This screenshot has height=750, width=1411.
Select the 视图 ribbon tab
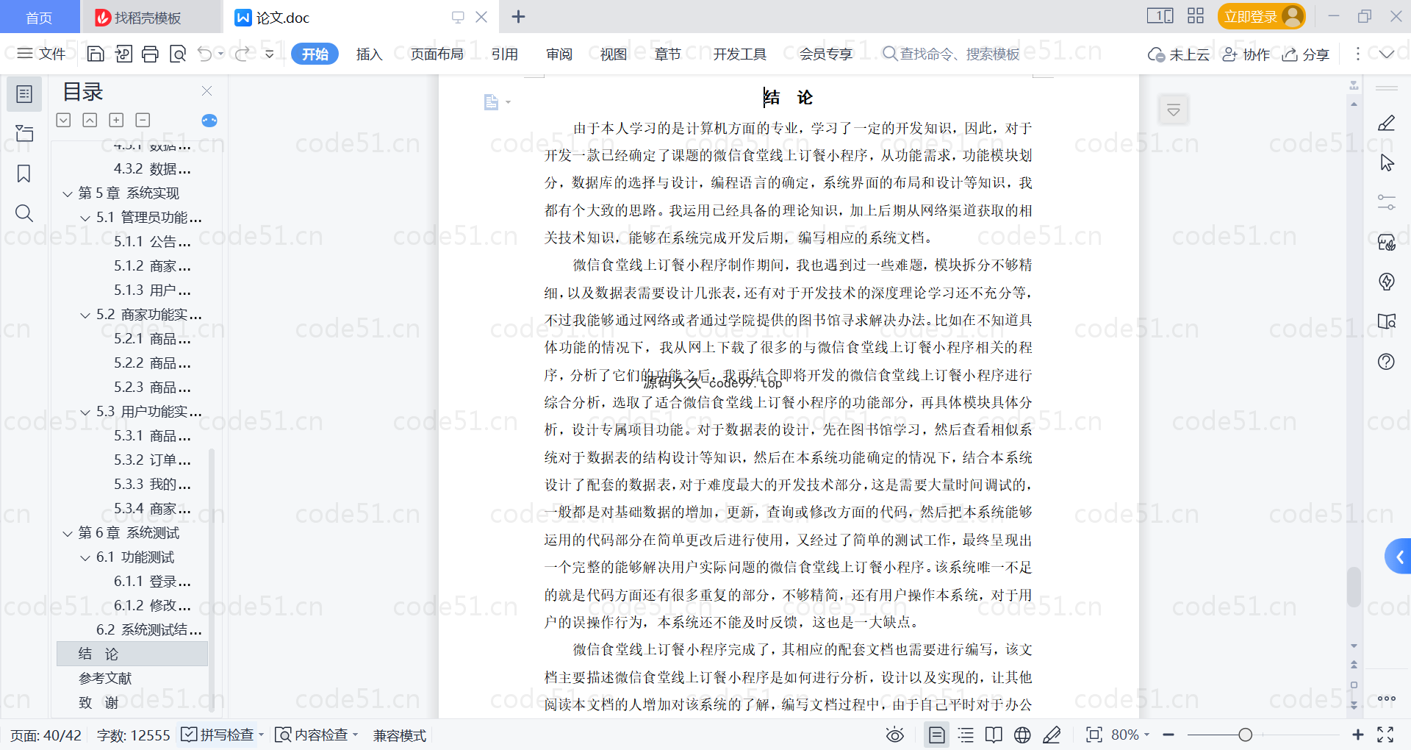coord(614,54)
